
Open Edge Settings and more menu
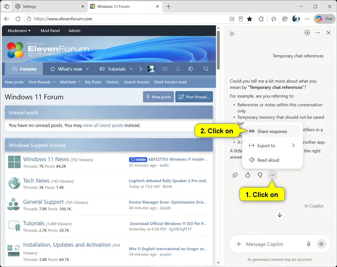(307, 19)
